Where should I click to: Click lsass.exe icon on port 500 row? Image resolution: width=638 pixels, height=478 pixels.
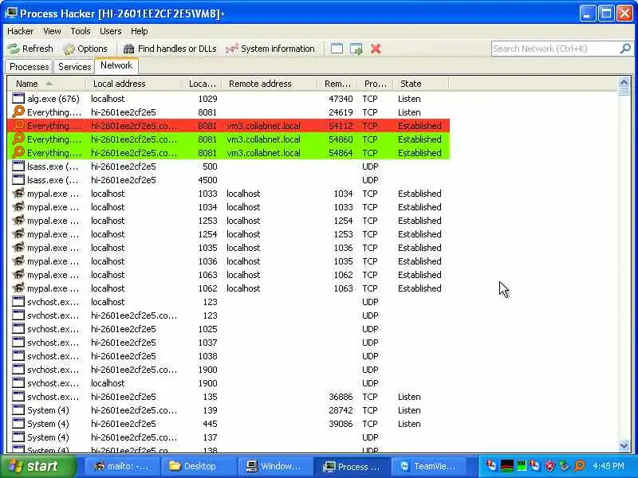(18, 167)
